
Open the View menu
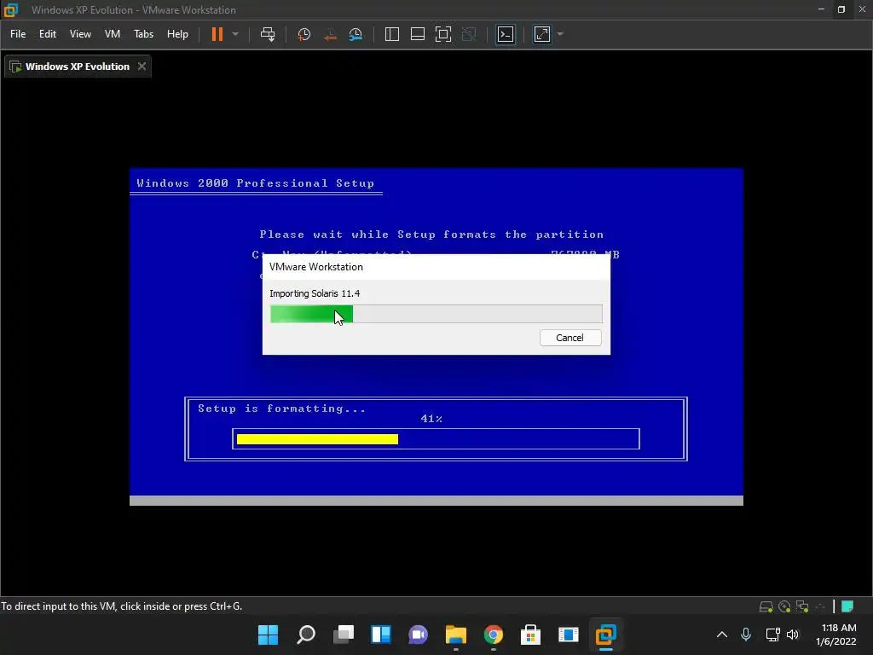point(80,34)
